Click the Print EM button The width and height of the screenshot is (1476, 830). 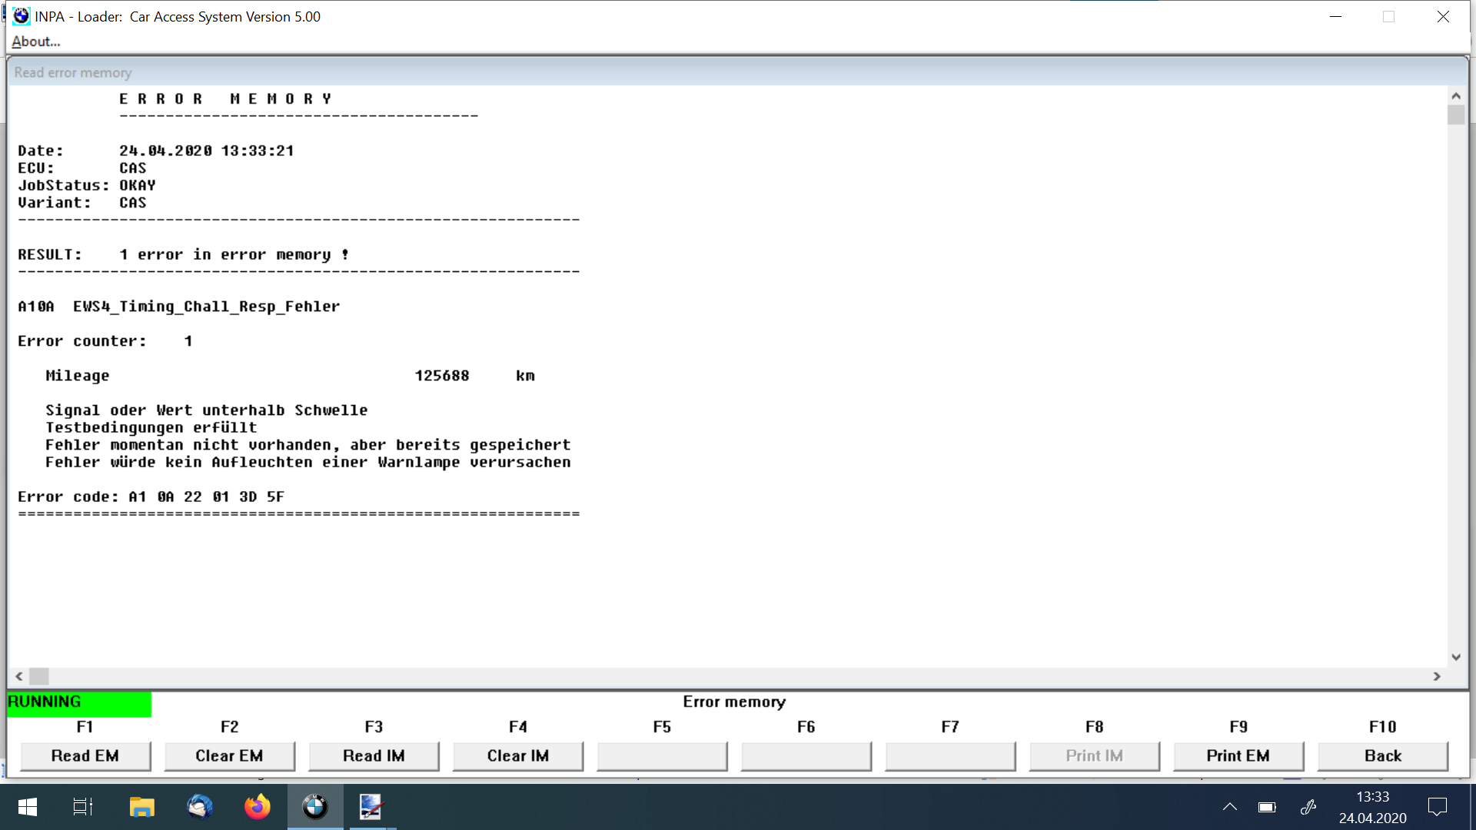1238,755
